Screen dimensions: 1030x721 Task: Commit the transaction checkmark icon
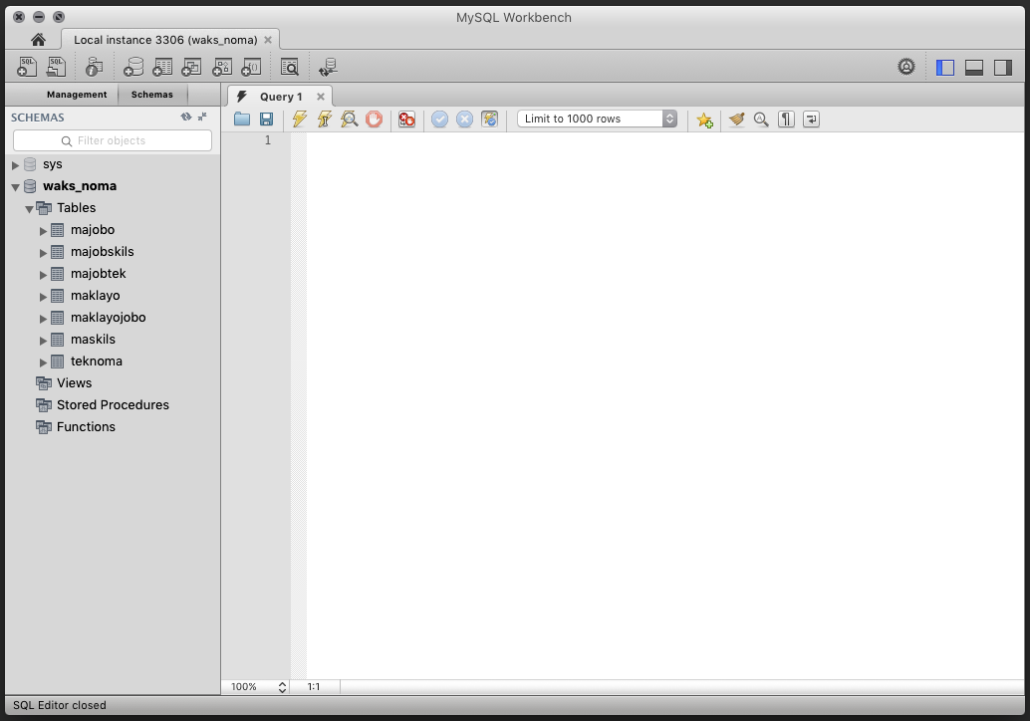point(439,119)
